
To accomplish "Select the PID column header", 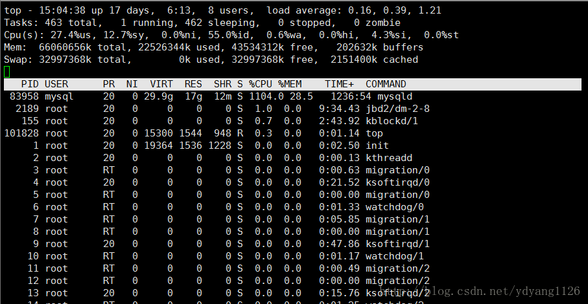I will [x=30, y=84].
